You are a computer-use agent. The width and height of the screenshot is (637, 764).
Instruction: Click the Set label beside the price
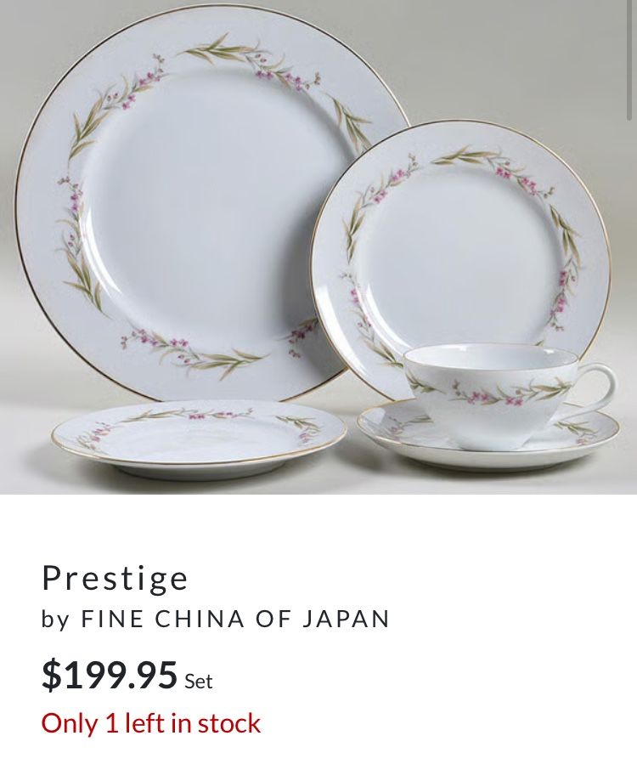click(199, 682)
